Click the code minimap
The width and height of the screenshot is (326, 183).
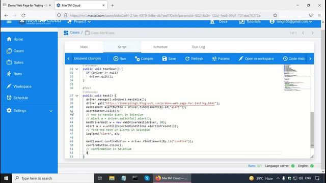297,78
